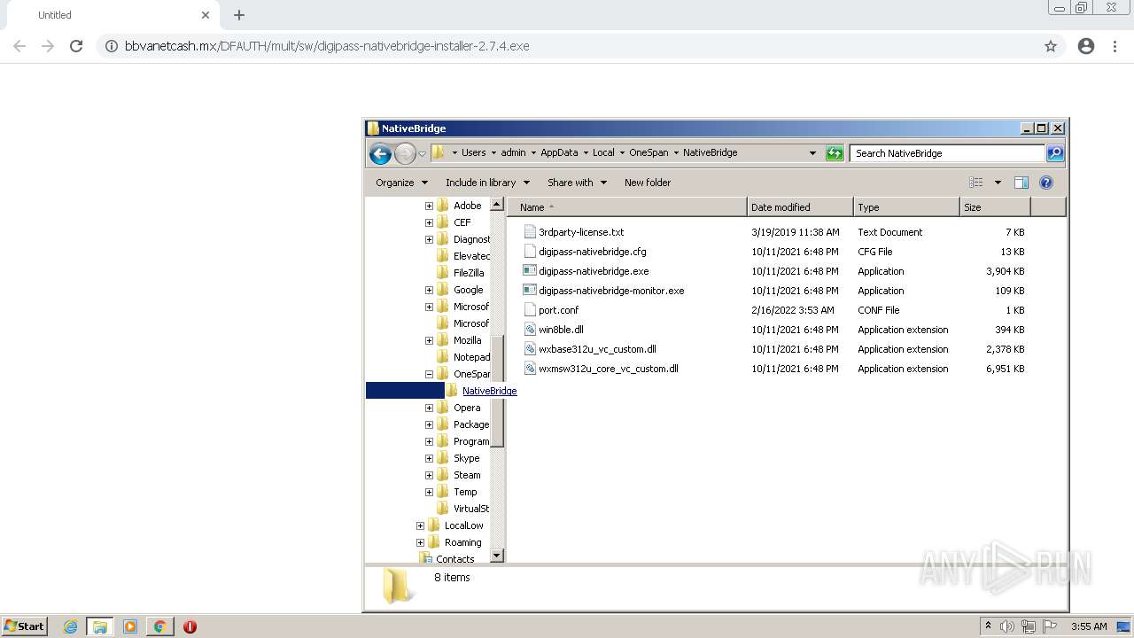This screenshot has height=638, width=1134.
Task: Select the Steam folder in tree
Action: click(x=467, y=475)
